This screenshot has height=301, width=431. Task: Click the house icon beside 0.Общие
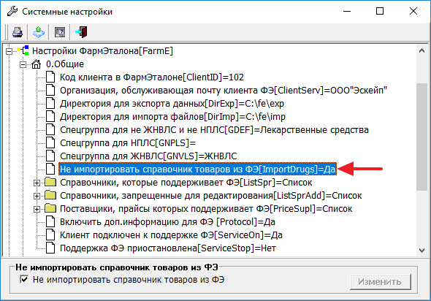point(37,64)
